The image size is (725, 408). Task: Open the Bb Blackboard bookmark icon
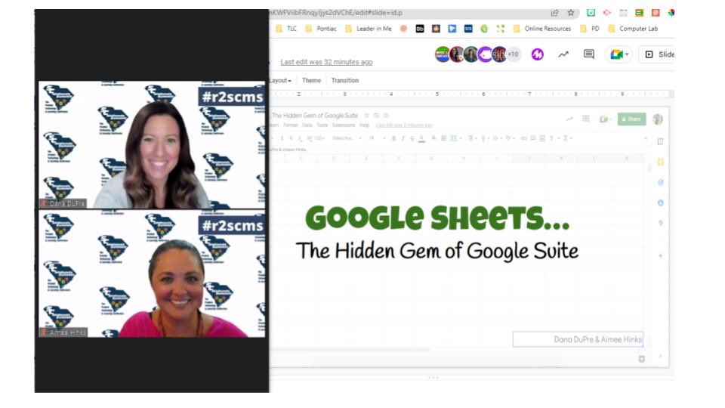419,29
